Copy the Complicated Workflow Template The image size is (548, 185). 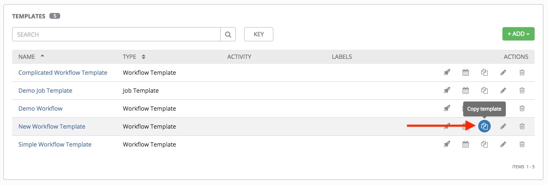pos(484,73)
